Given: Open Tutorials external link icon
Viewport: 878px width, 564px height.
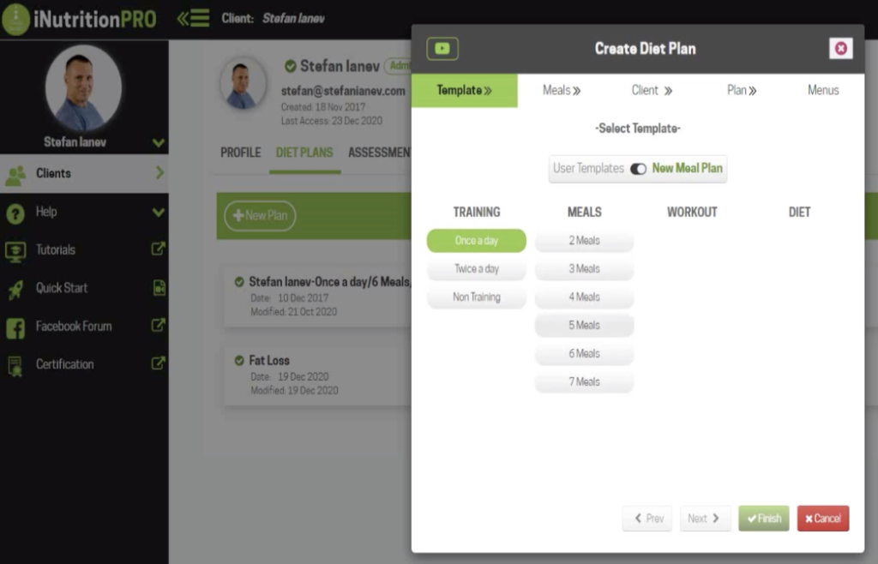Looking at the screenshot, I should point(159,249).
